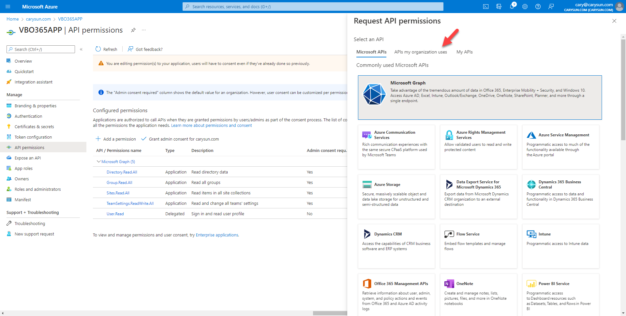The width and height of the screenshot is (626, 316).
Task: Open Troubleshooting under Support
Action: click(30, 223)
